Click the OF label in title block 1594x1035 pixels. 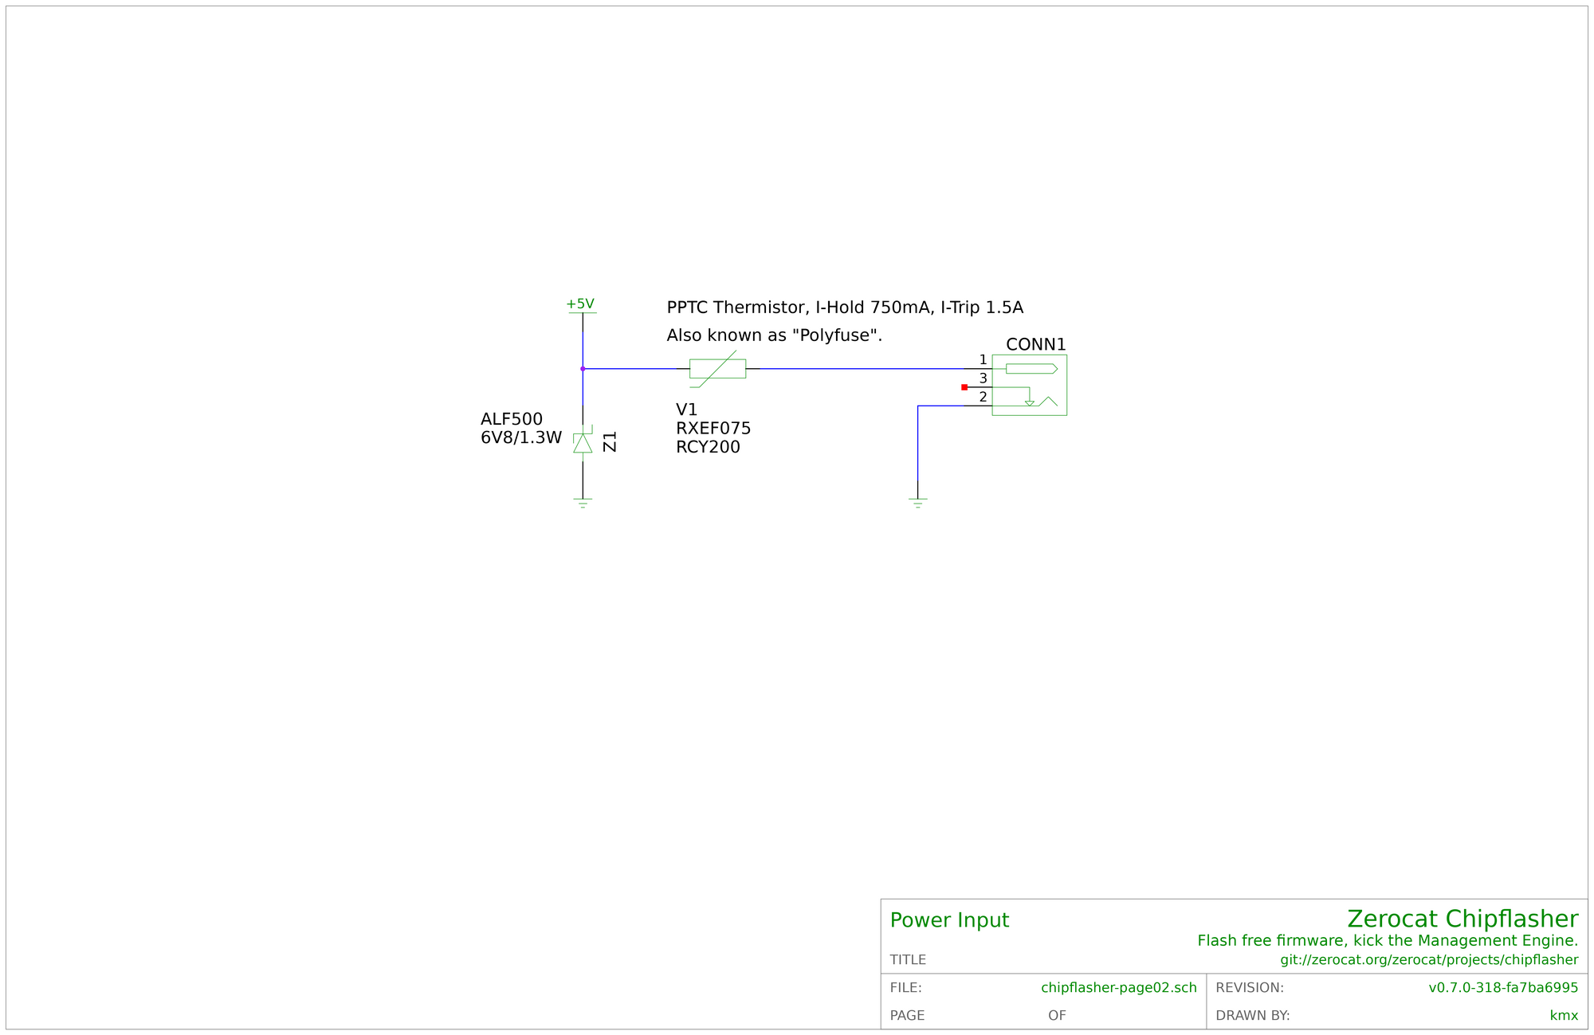click(1057, 1016)
